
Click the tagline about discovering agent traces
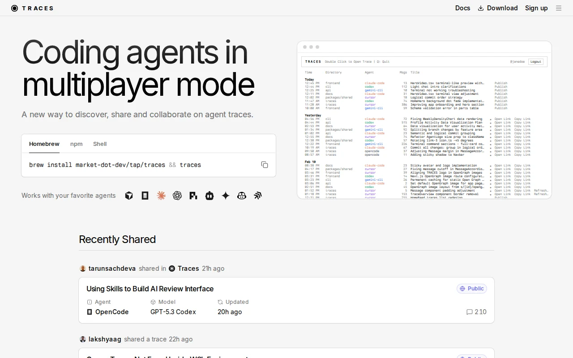click(137, 115)
